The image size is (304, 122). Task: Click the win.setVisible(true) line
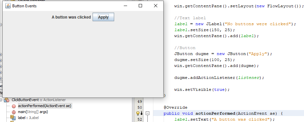coord(202,90)
